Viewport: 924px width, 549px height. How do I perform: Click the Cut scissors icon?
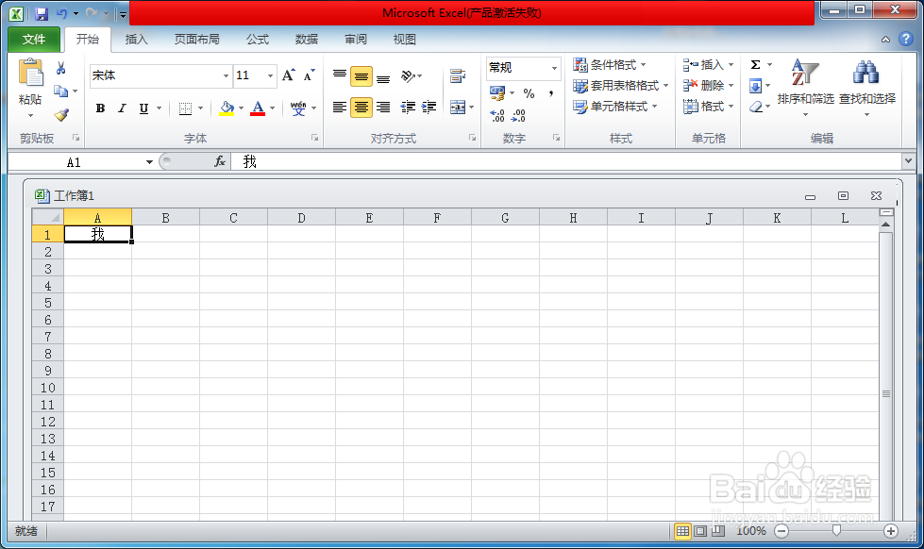pyautogui.click(x=60, y=69)
